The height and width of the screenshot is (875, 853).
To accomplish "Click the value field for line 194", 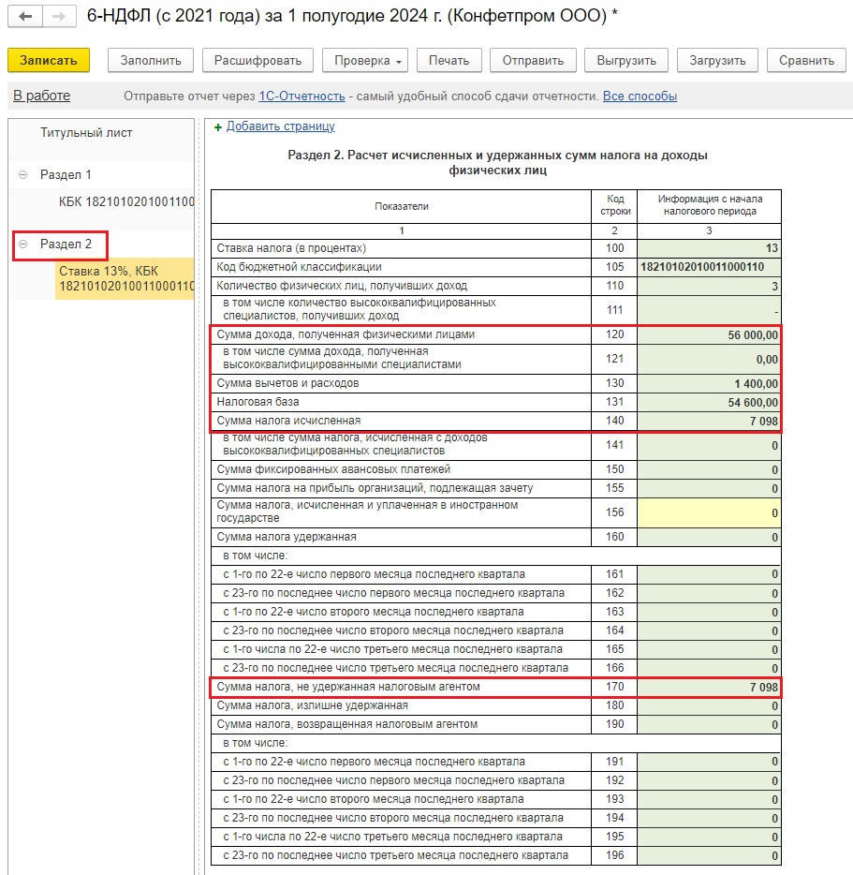I will tap(709, 818).
